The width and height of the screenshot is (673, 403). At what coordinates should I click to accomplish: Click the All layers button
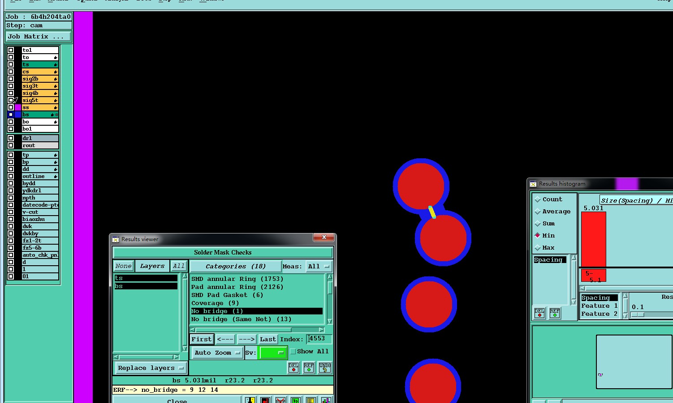[x=179, y=266]
